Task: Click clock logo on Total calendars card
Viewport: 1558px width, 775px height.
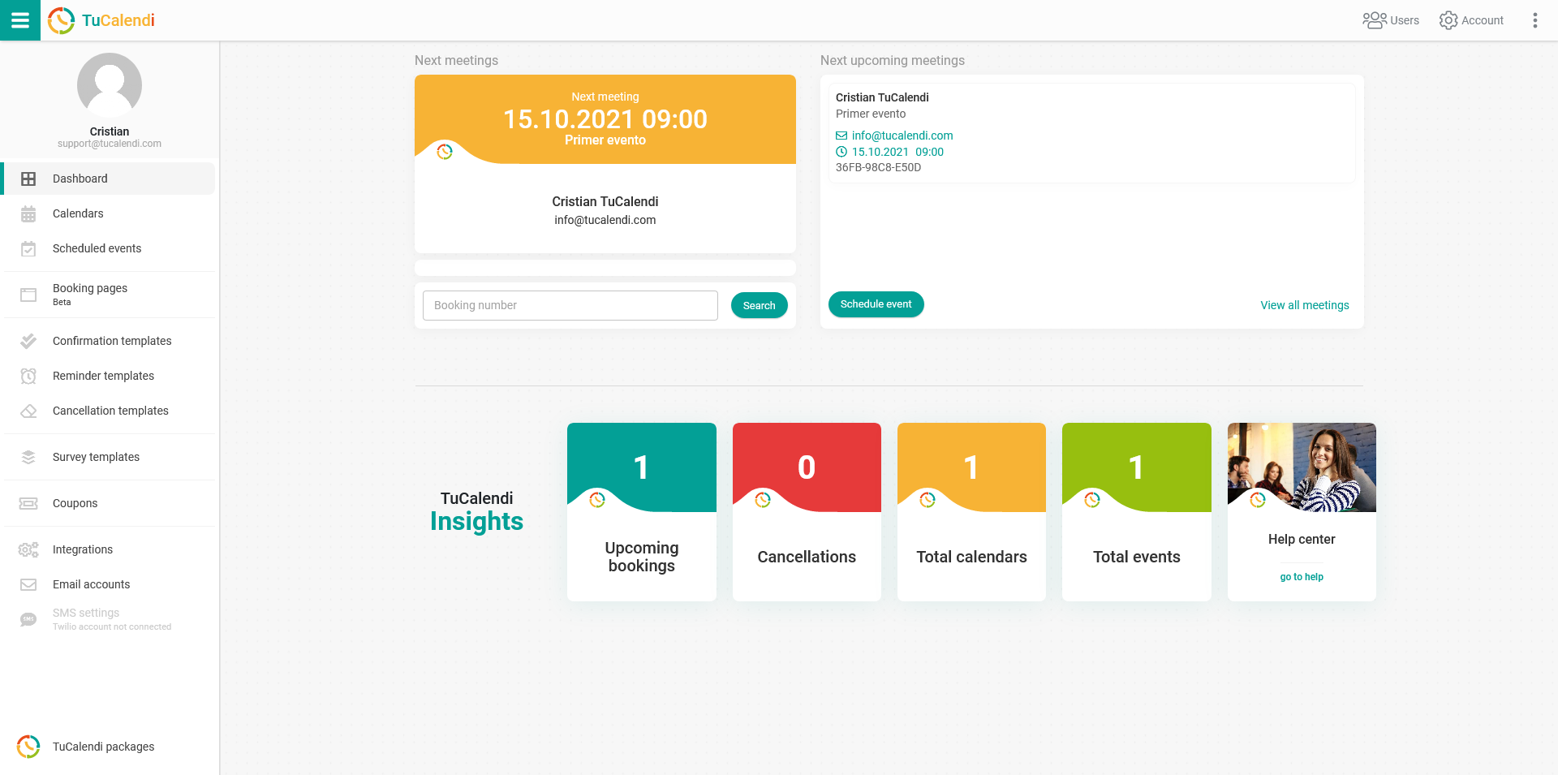Action: 927,500
